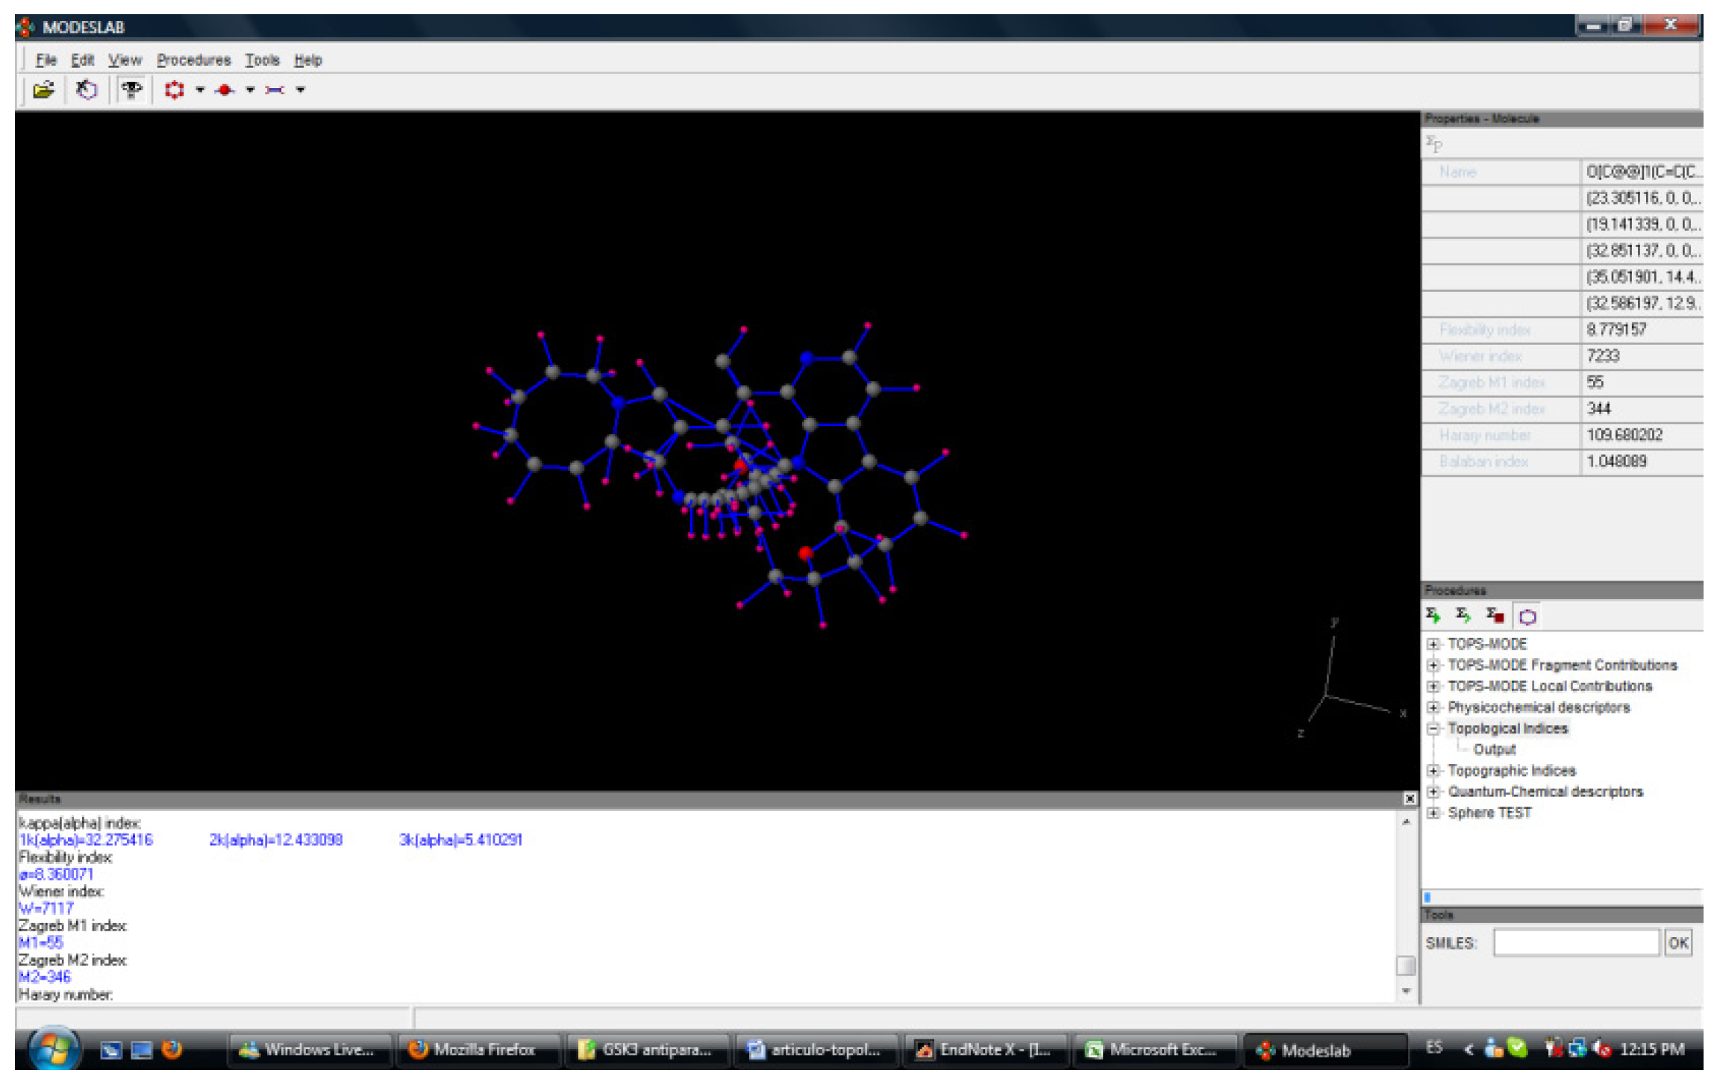
Task: Click the Flexibility index value 8.779157
Action: [1616, 329]
